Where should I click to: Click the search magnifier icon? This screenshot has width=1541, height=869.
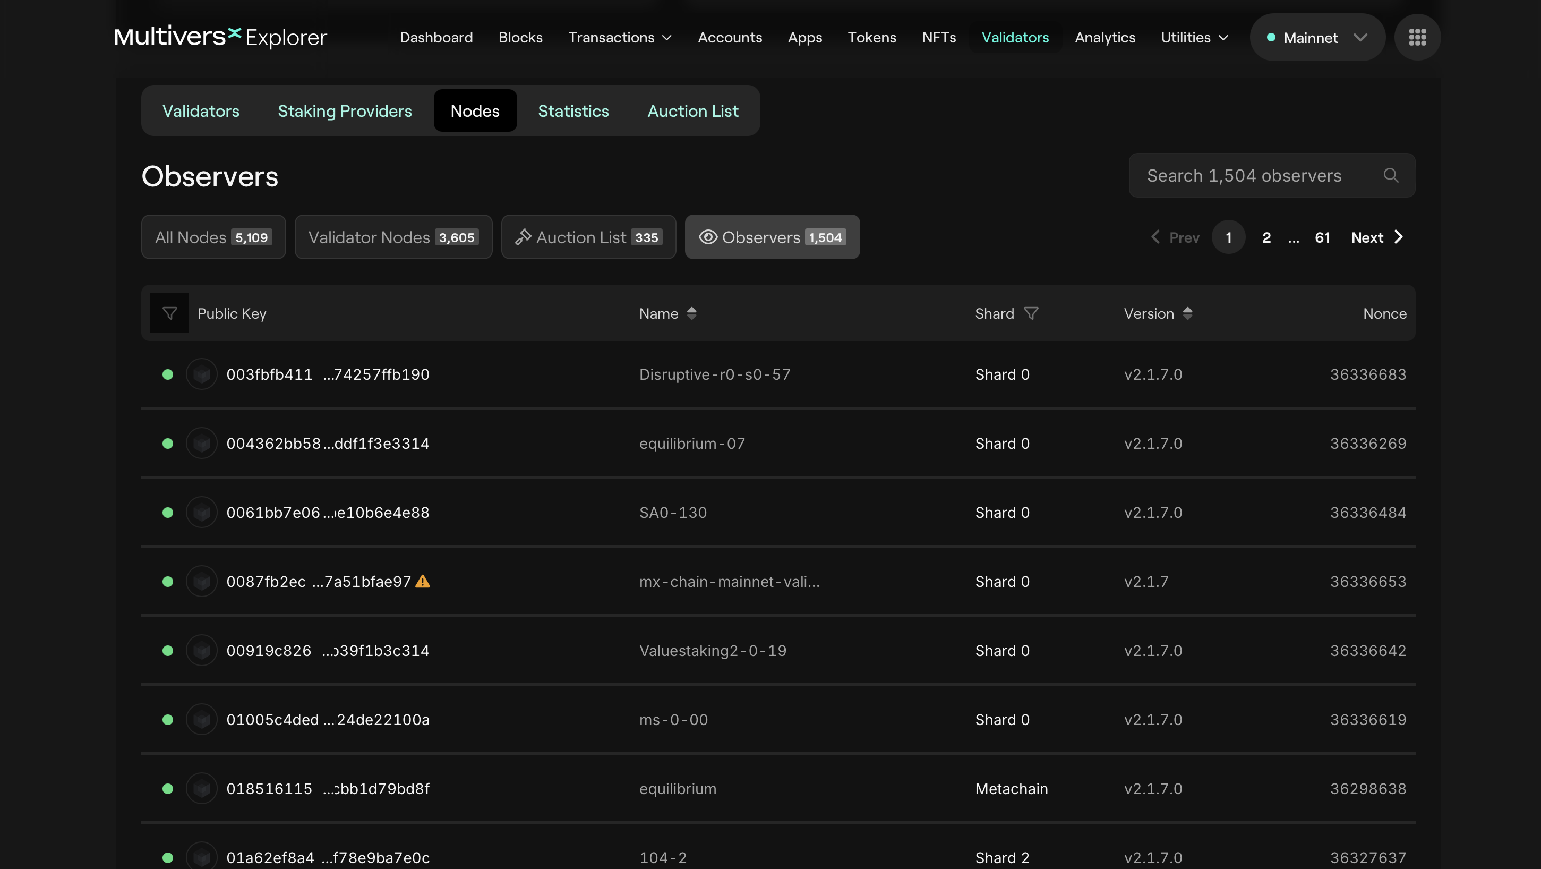[x=1391, y=175]
